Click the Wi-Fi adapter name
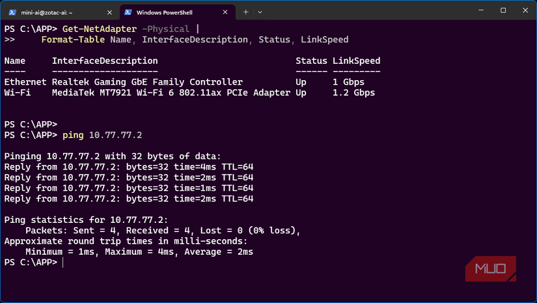Viewport: 537px width, 303px height. point(18,93)
